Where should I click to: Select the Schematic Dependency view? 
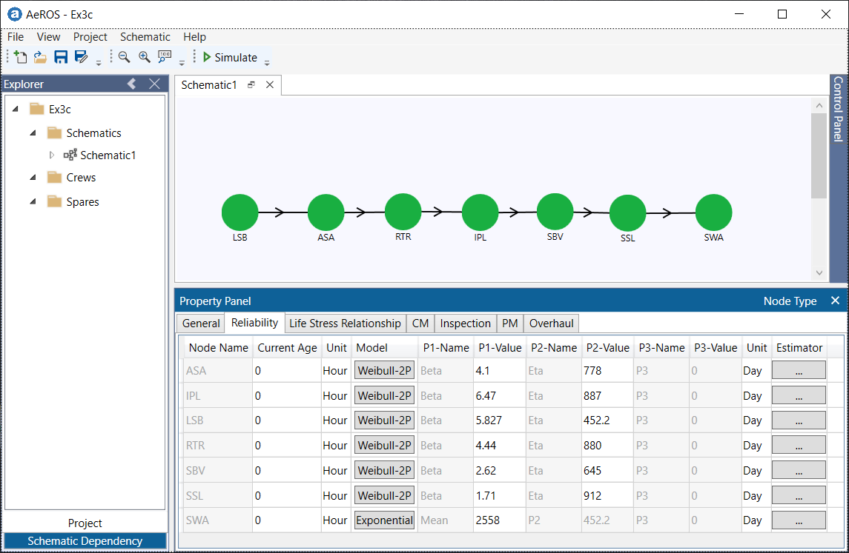tap(85, 540)
